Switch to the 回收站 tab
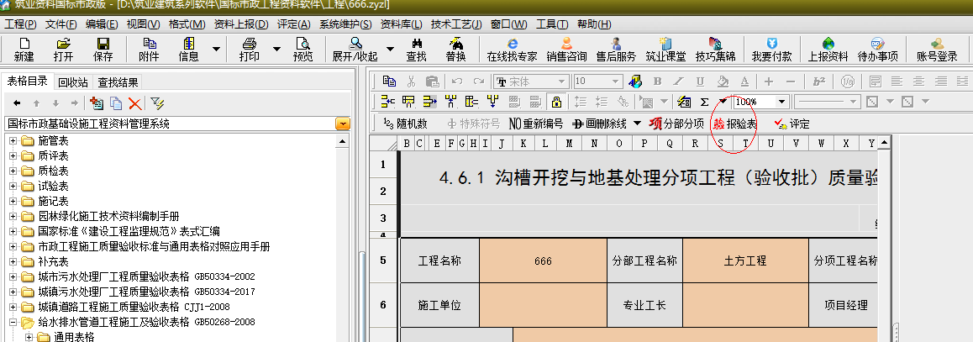 pyautogui.click(x=73, y=82)
